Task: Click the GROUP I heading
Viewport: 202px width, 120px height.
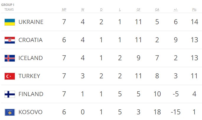Action: click(8, 5)
